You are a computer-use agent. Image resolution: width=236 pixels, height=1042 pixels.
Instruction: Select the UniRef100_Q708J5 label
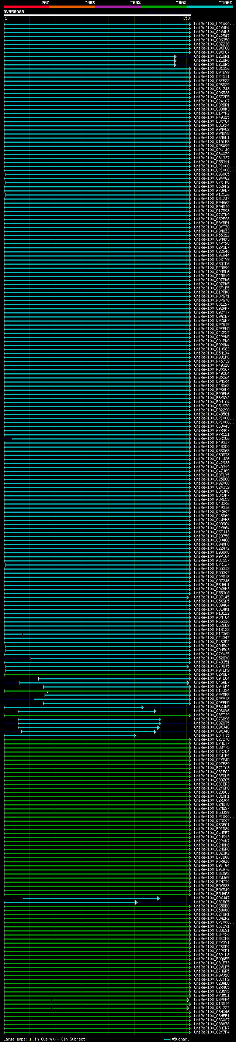pos(212,666)
